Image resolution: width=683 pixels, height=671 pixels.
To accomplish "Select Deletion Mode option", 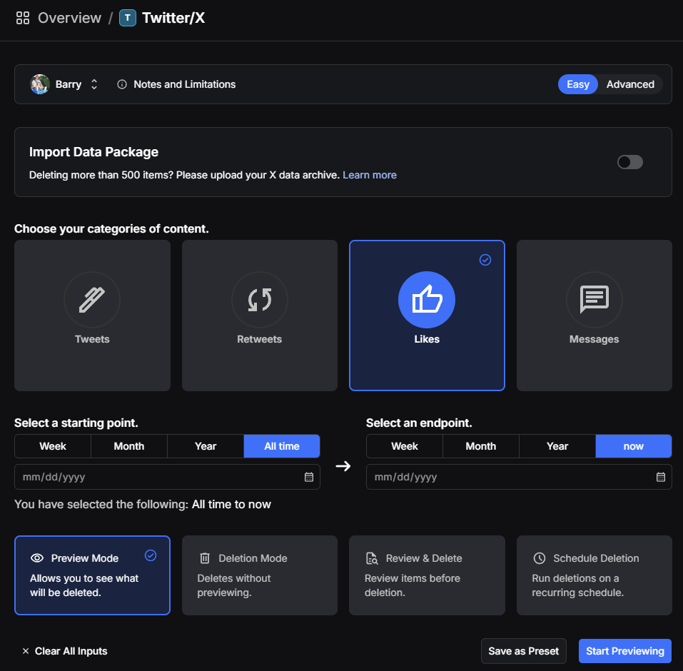I will pos(260,575).
